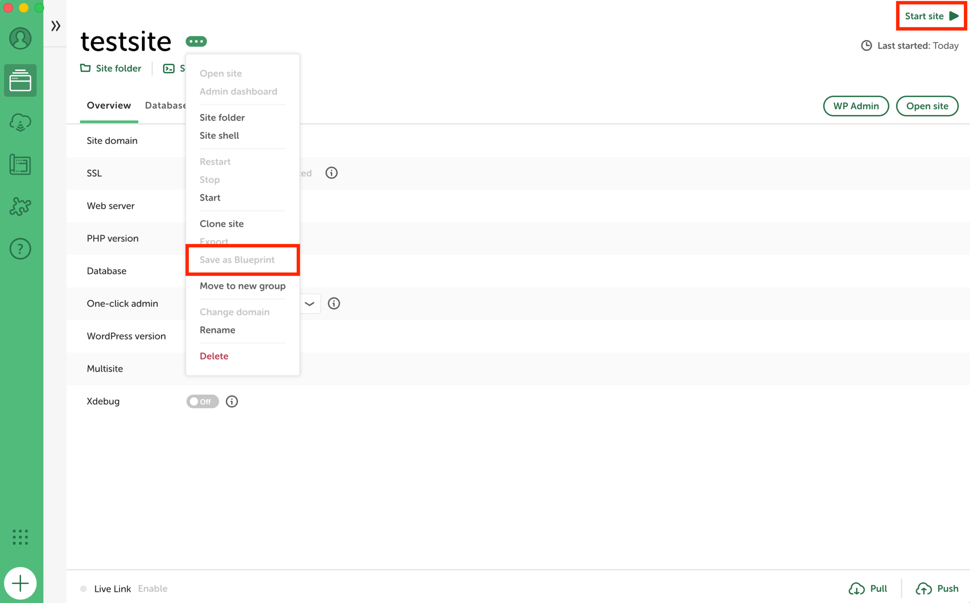Click the green three-dots menu beside testsite
Image resolution: width=970 pixels, height=603 pixels.
(x=196, y=41)
